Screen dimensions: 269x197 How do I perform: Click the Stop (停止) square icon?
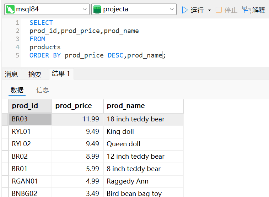pyautogui.click(x=219, y=10)
